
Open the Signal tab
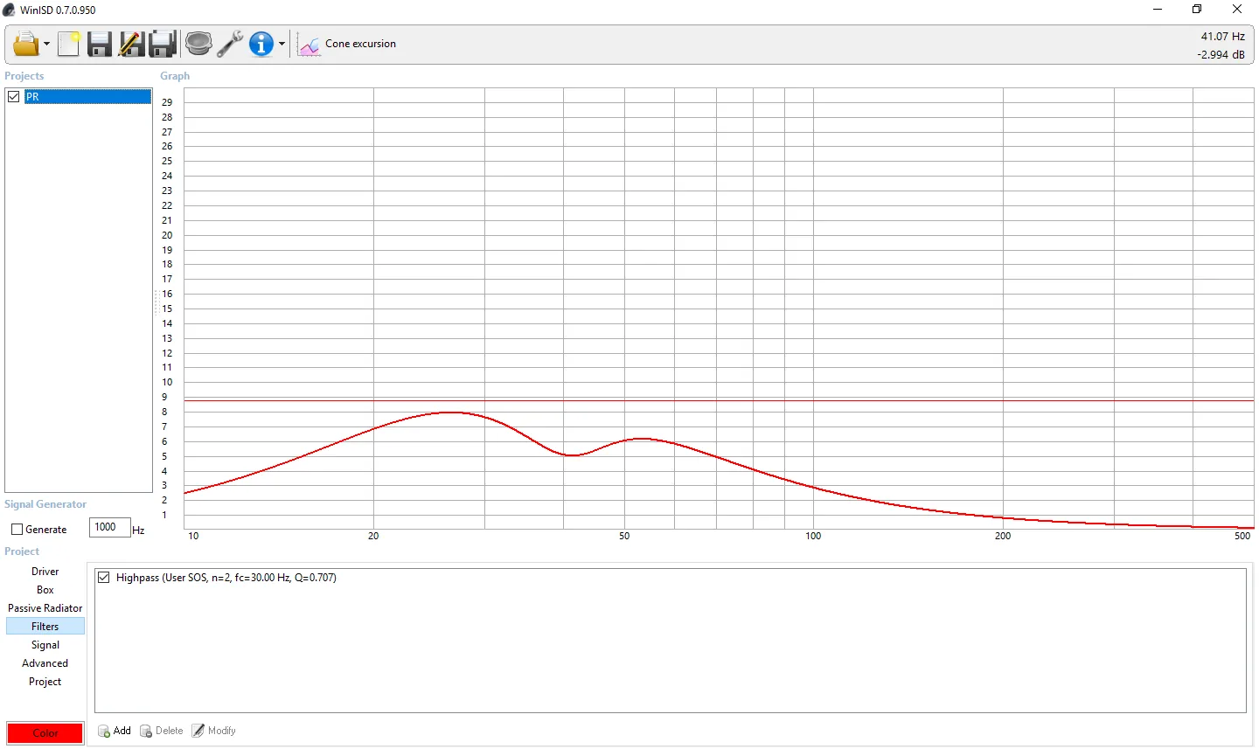(45, 645)
